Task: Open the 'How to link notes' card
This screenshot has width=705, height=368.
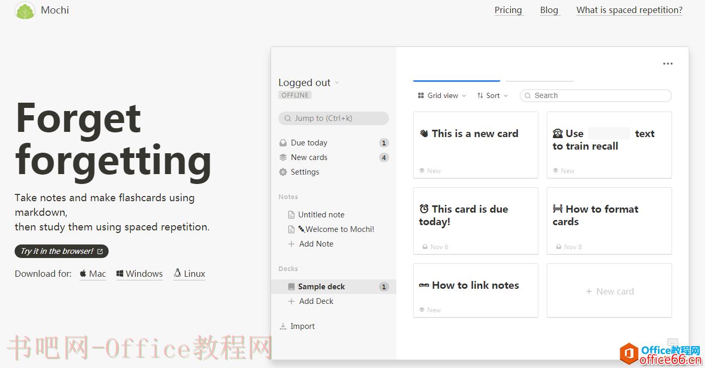Action: 476,290
